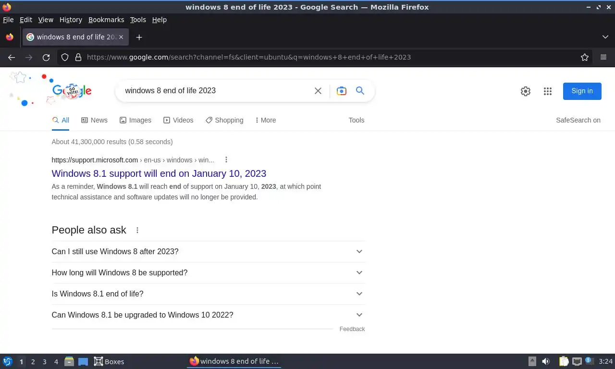
Task: Switch to workspace 4
Action: [x=56, y=362]
